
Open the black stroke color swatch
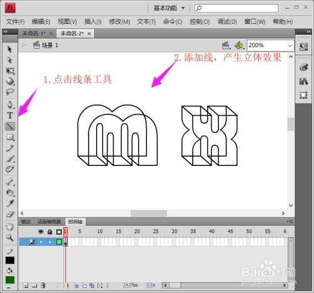point(10,260)
